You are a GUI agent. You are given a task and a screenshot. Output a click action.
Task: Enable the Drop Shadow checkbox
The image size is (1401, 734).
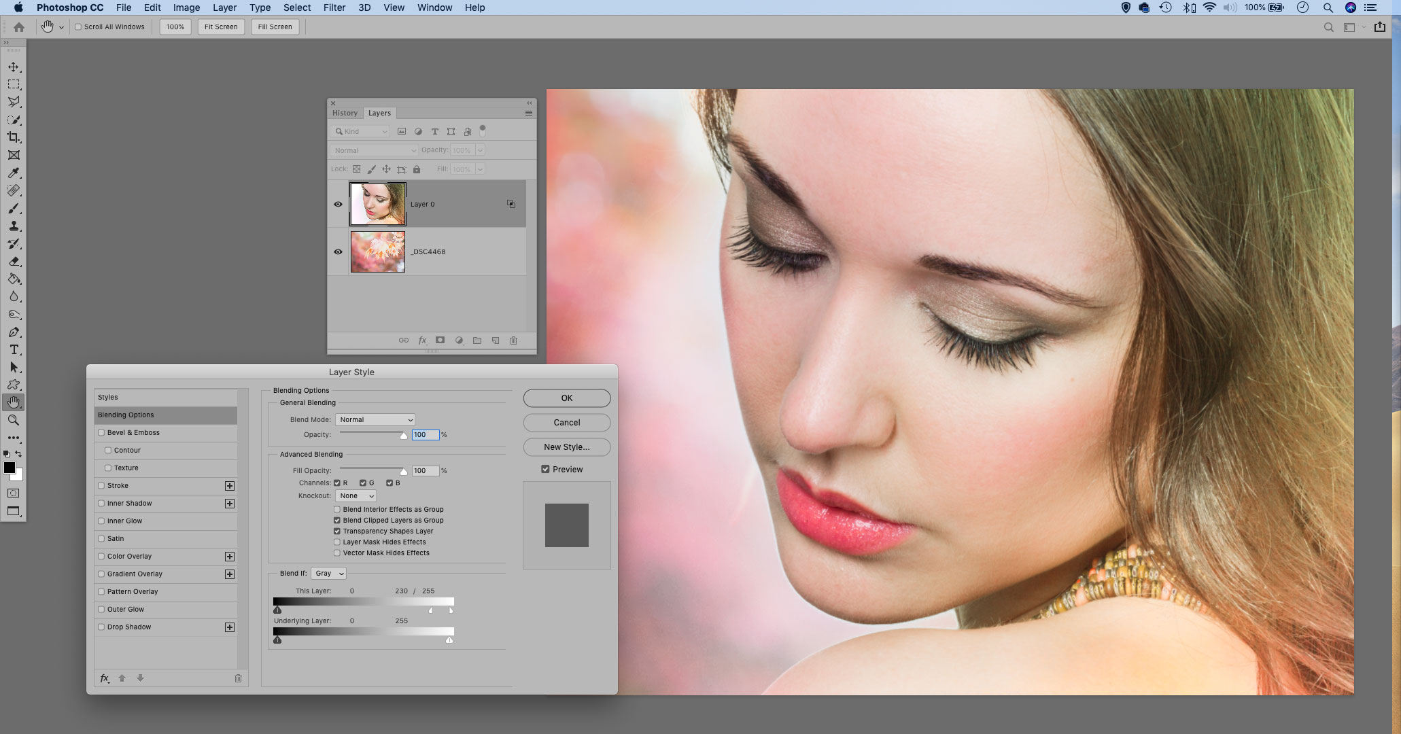point(102,627)
